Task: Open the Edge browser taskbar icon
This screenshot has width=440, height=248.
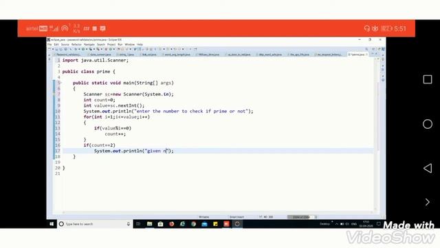Action: click(182, 224)
